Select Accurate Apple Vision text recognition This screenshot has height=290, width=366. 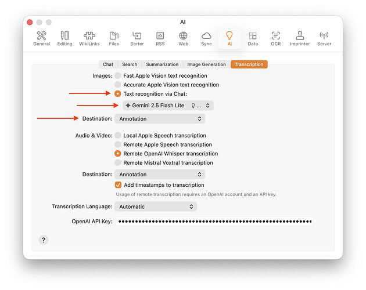point(117,85)
